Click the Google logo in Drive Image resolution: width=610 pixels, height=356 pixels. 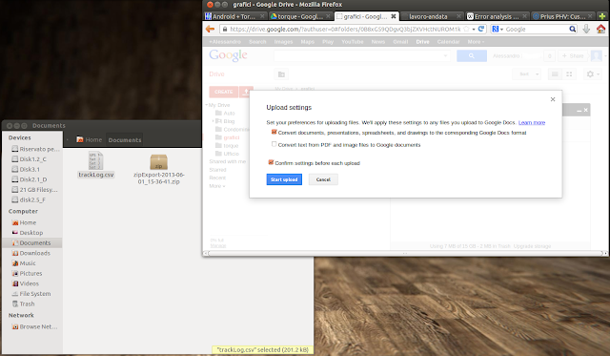[228, 55]
